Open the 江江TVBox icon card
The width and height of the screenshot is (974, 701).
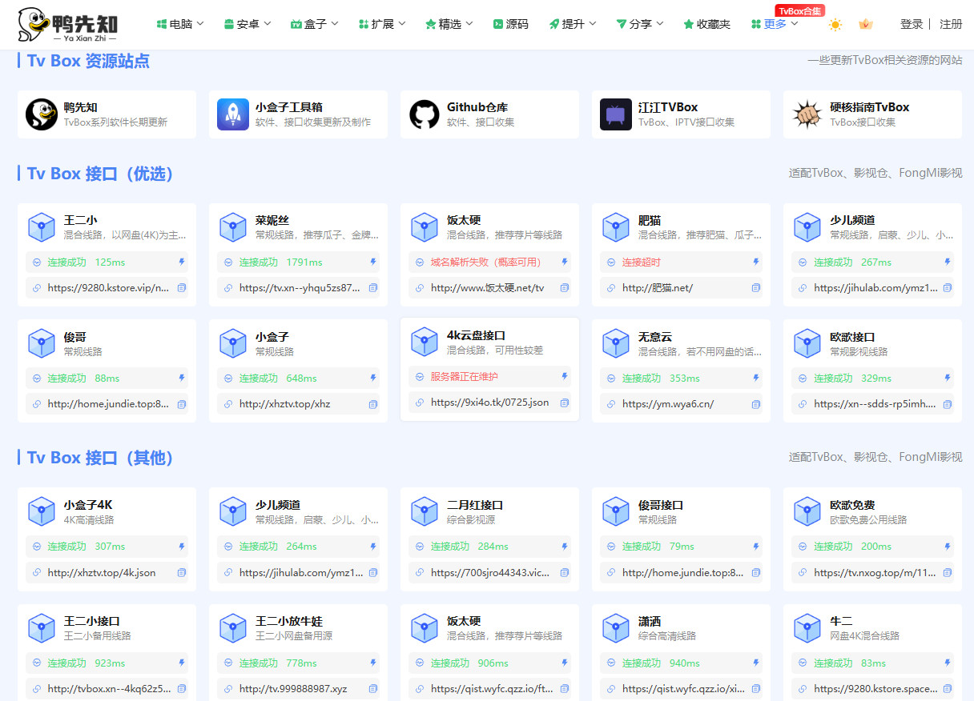coord(616,114)
